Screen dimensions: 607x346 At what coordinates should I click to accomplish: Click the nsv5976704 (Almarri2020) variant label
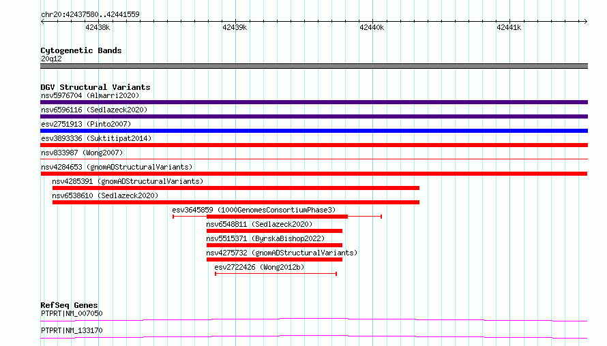click(90, 95)
